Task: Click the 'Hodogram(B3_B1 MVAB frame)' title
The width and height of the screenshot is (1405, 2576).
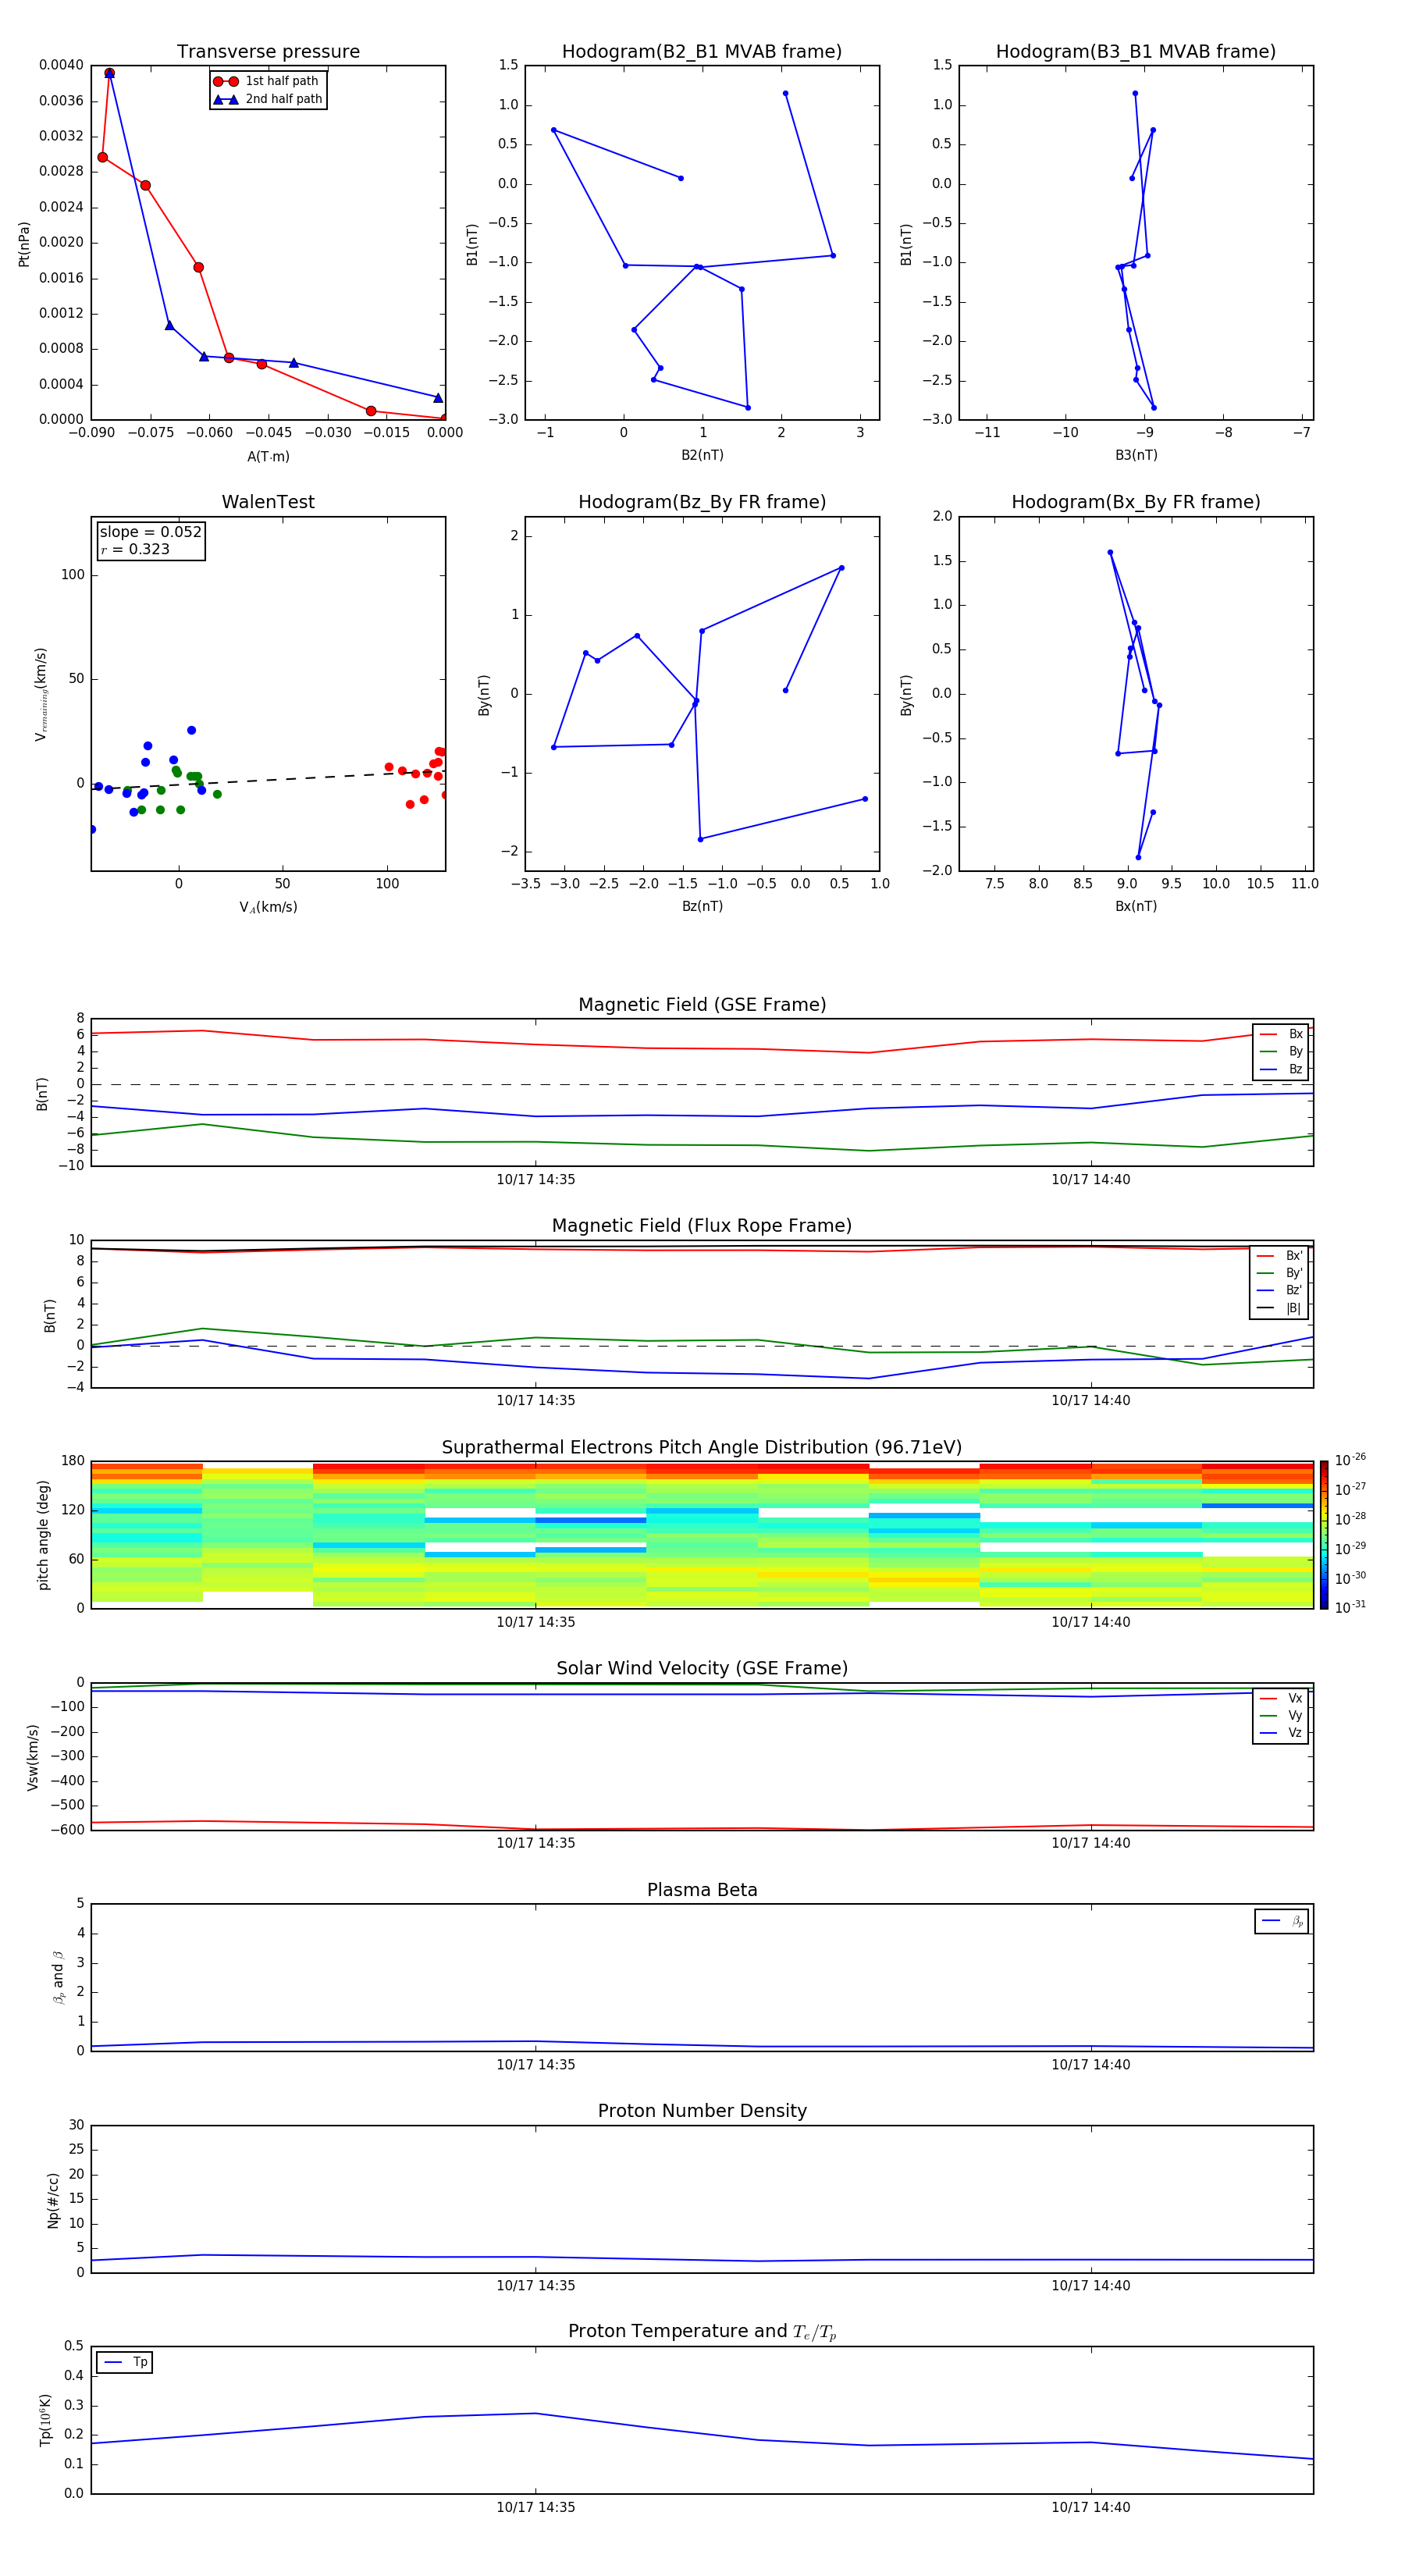Action: [x=1136, y=52]
